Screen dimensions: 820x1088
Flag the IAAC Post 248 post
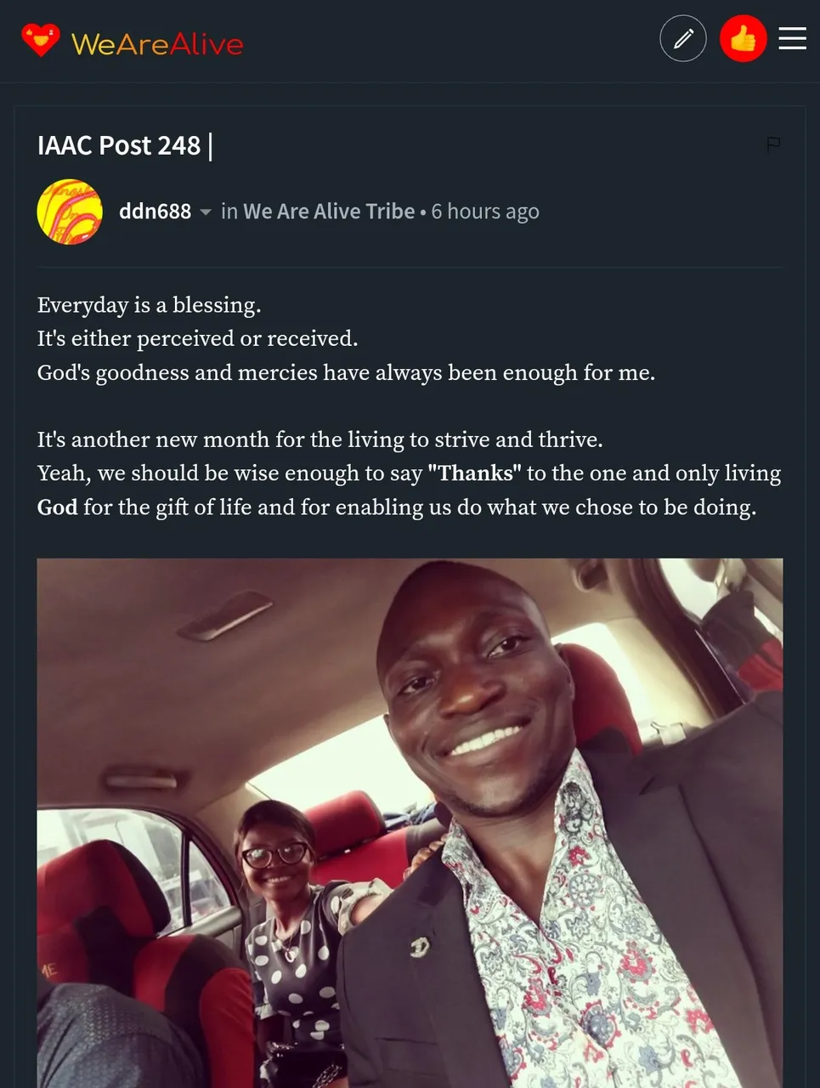click(x=773, y=144)
